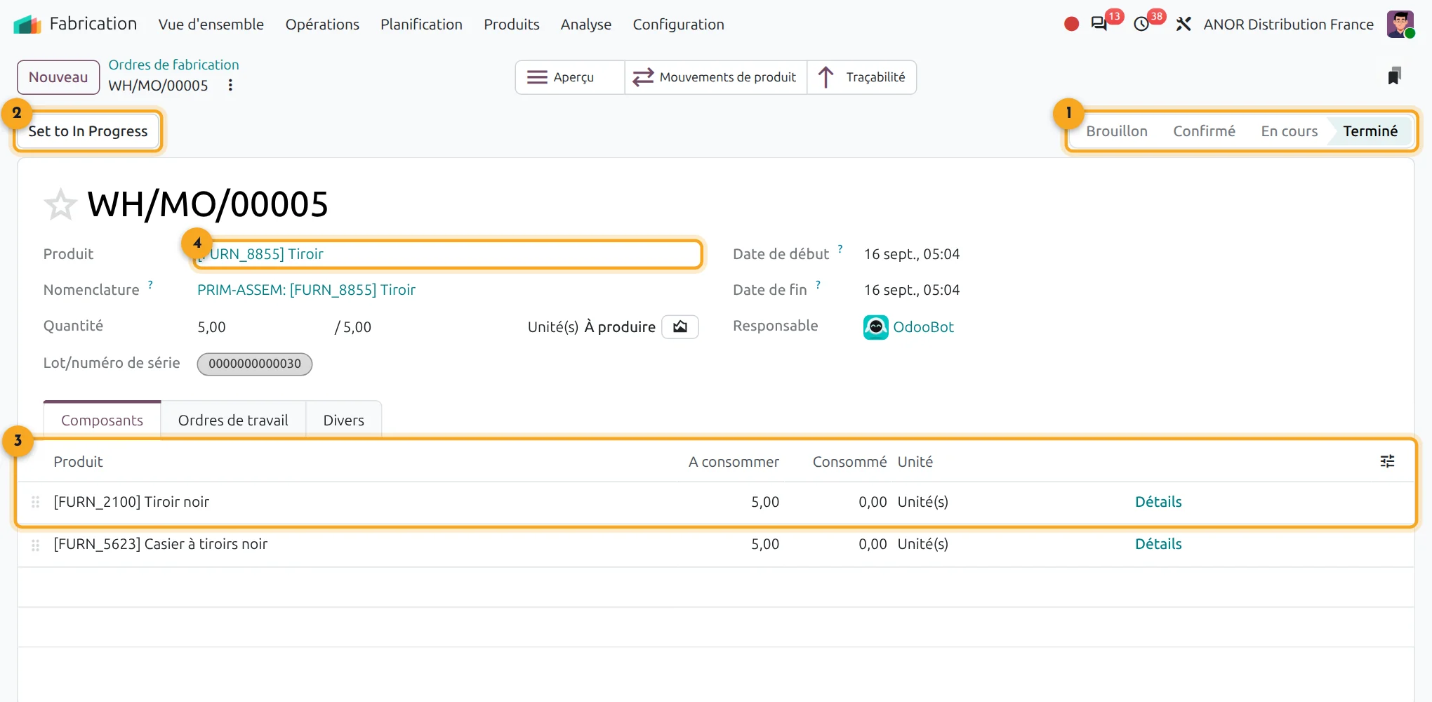
Task: Open the PRIM-ASSEM nomenclature link
Action: [x=306, y=290]
